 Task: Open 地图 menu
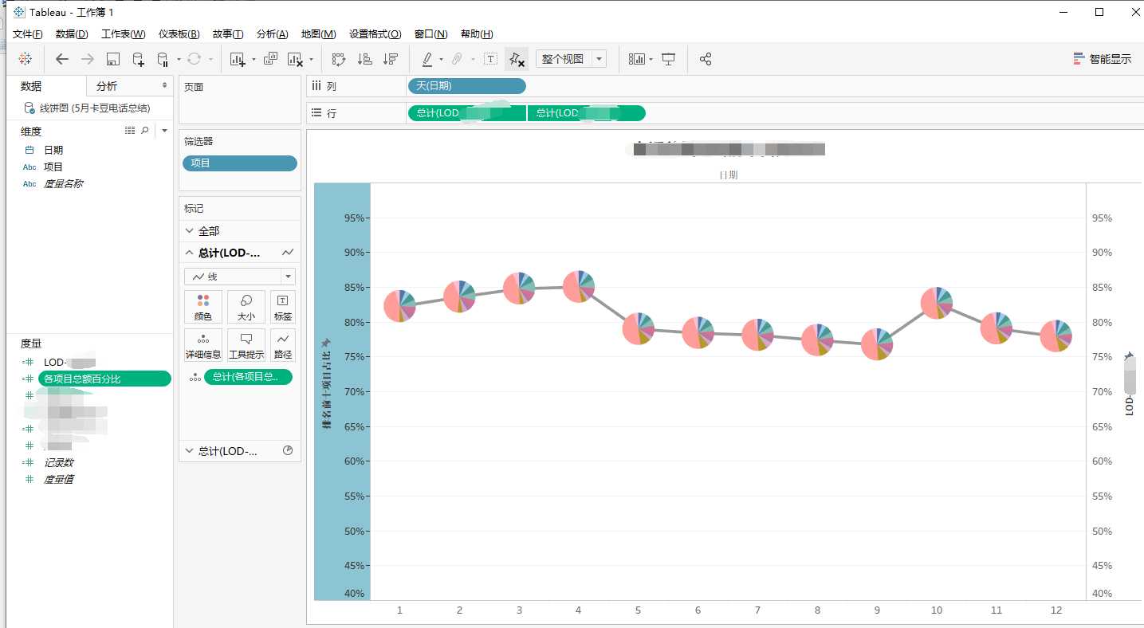(x=318, y=34)
